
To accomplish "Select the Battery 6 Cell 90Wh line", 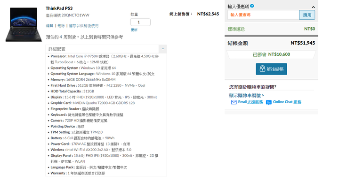I will coord(82,138).
